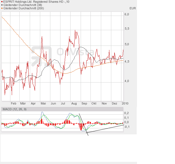Click the 2010 year axis label
This screenshot has height=164, width=175.
coord(125,103)
